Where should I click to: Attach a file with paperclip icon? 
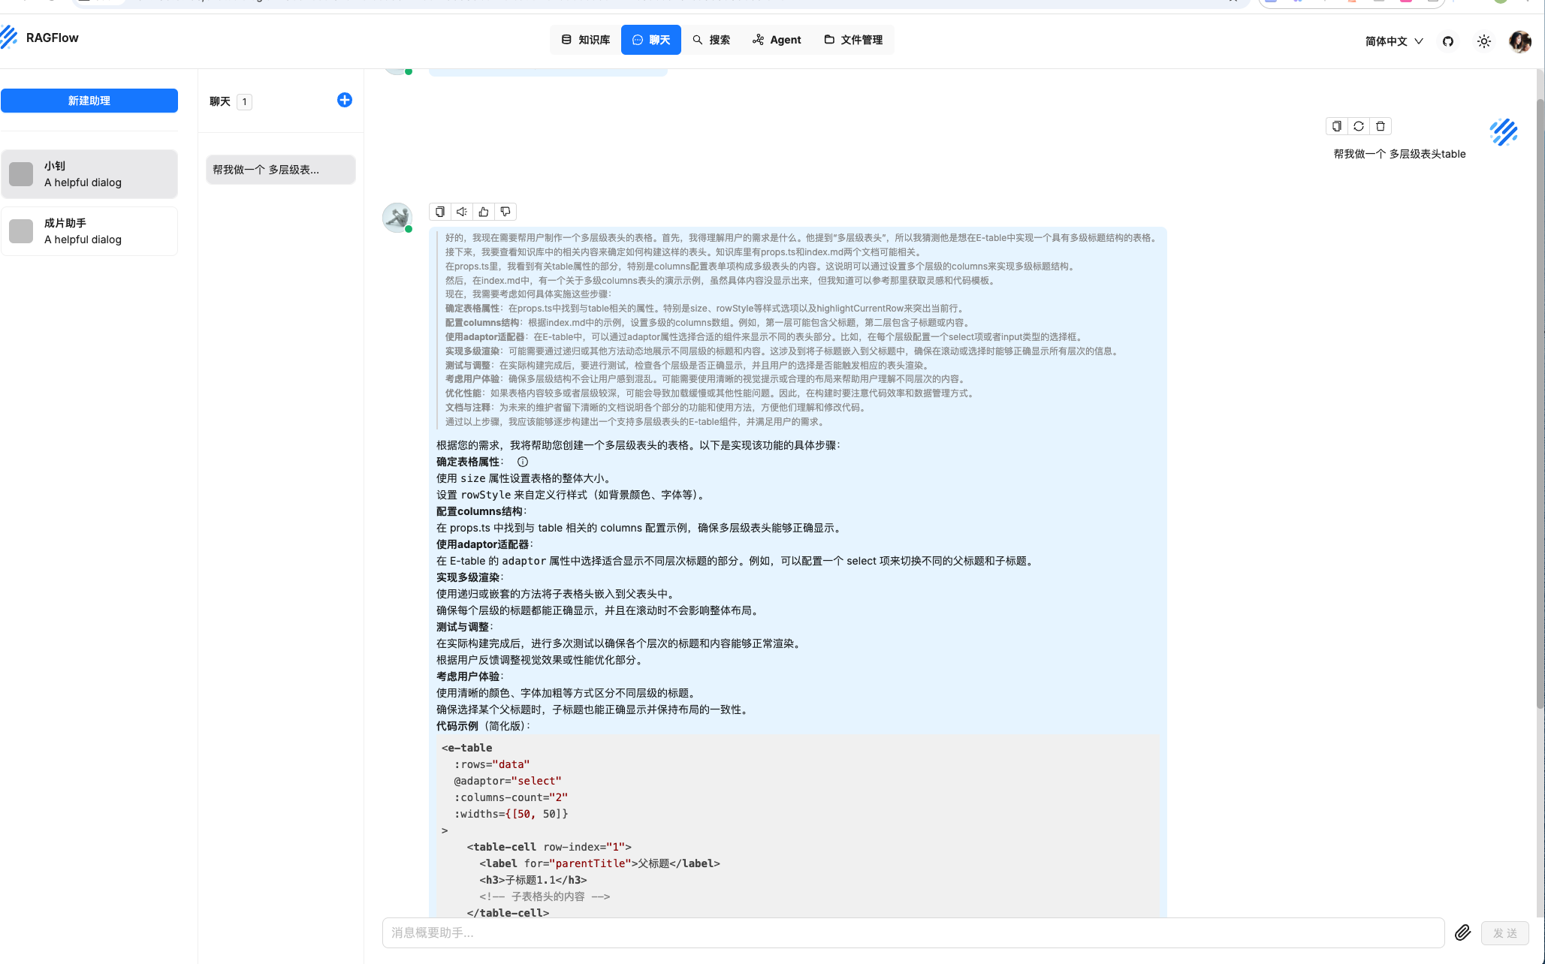[x=1462, y=932]
